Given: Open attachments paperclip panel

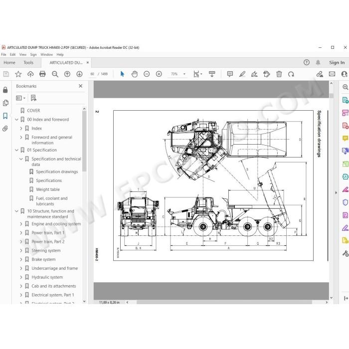Looking at the screenshot, I should click(5, 129).
